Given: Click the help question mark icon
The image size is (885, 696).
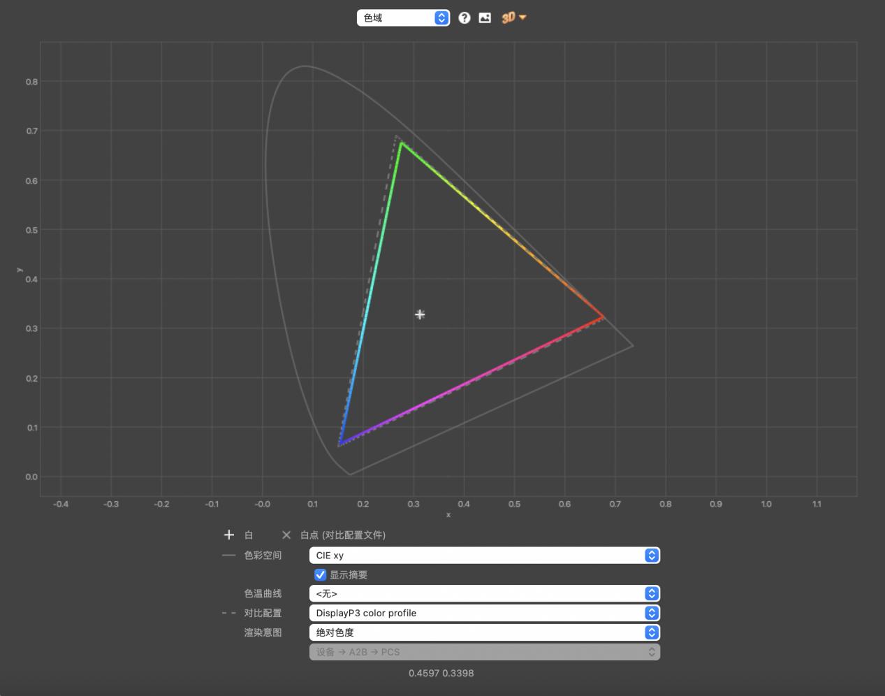Looking at the screenshot, I should [465, 18].
